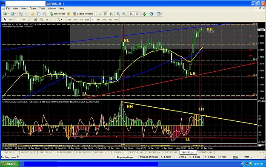Viewport: 266px width, 167px height.
Task: Select the arrow Cursor tool
Action: (5, 20)
